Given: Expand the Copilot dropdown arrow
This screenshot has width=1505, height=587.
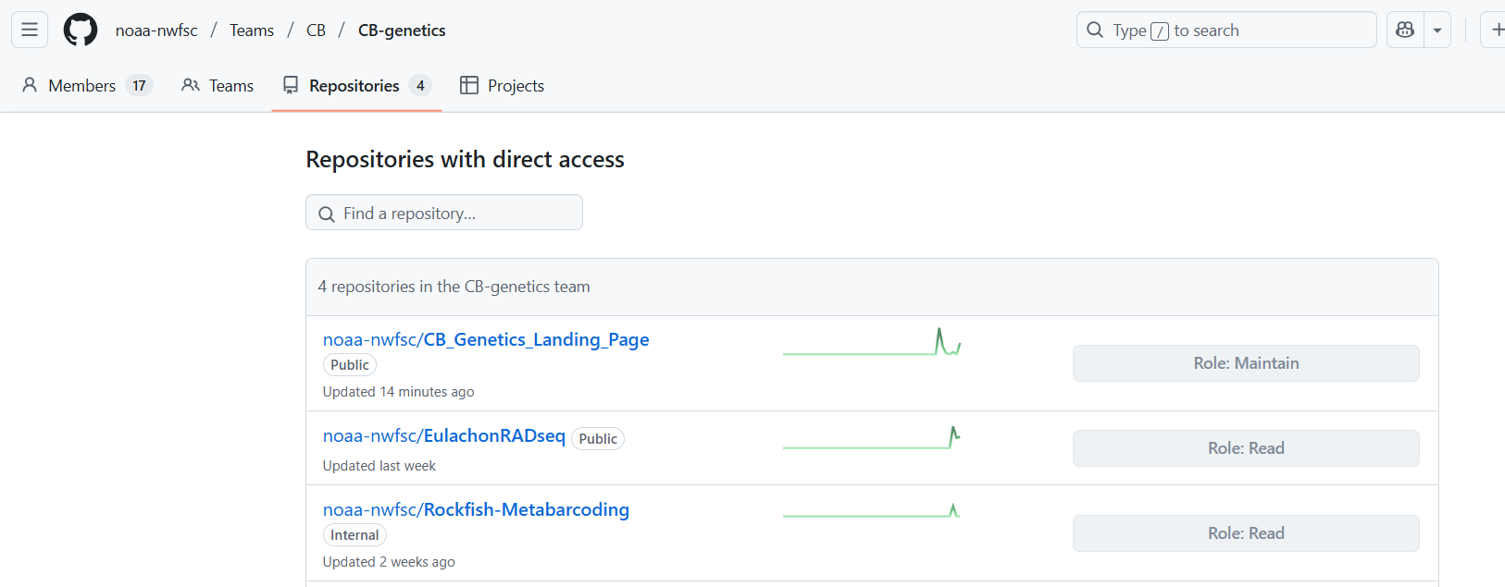Looking at the screenshot, I should click(1437, 30).
